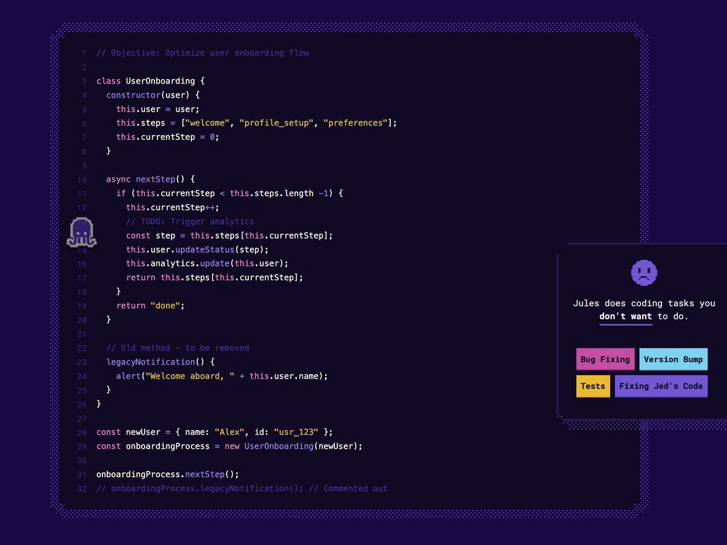Click line number 10 in the gutter
Screen dimensions: 727x545
(82, 180)
